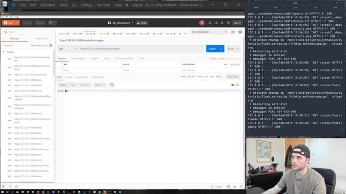Open the capture requests satellite icon
The height and width of the screenshot is (194, 346).
point(210,23)
